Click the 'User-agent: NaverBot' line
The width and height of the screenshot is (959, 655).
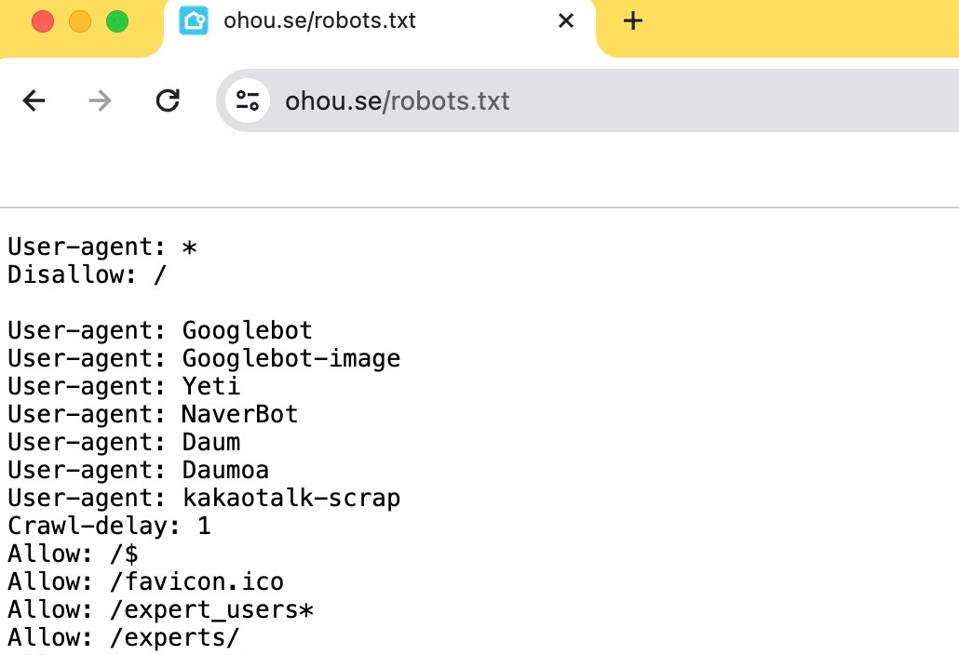pyautogui.click(x=153, y=414)
